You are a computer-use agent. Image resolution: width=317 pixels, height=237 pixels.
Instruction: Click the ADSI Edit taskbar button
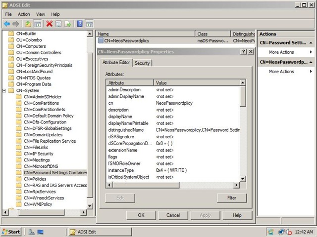point(100,232)
